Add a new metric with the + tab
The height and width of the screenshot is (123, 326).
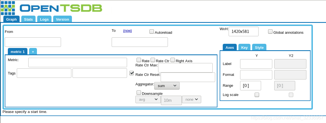(33, 52)
